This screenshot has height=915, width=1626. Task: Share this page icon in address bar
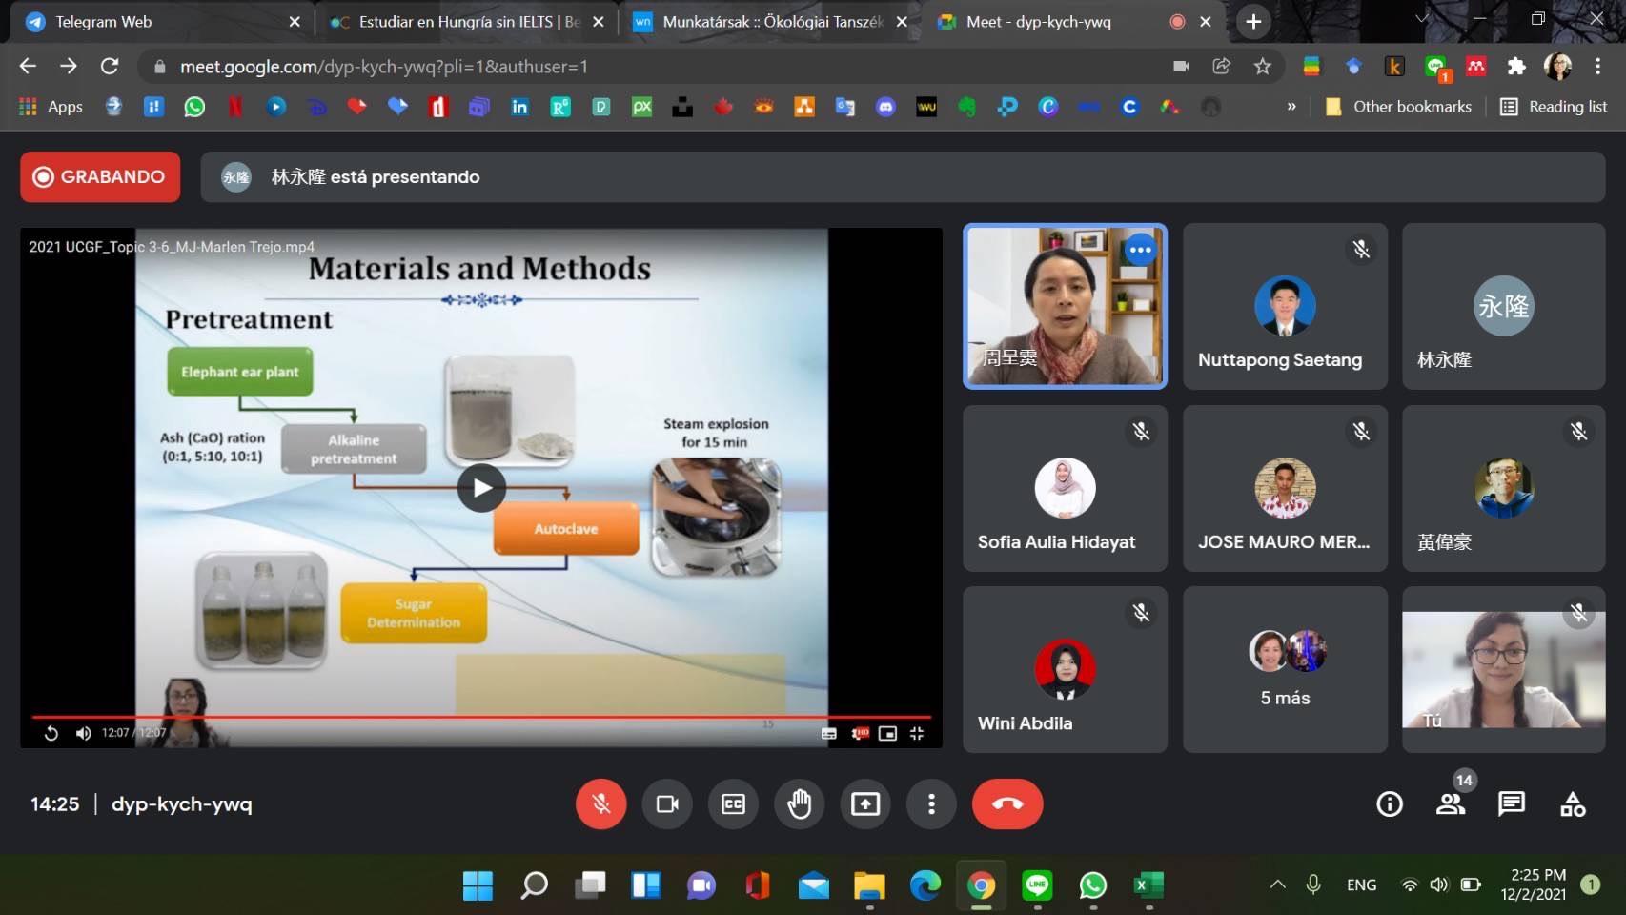click(1221, 66)
